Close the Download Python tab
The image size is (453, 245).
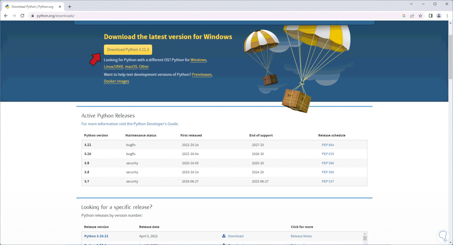point(60,7)
